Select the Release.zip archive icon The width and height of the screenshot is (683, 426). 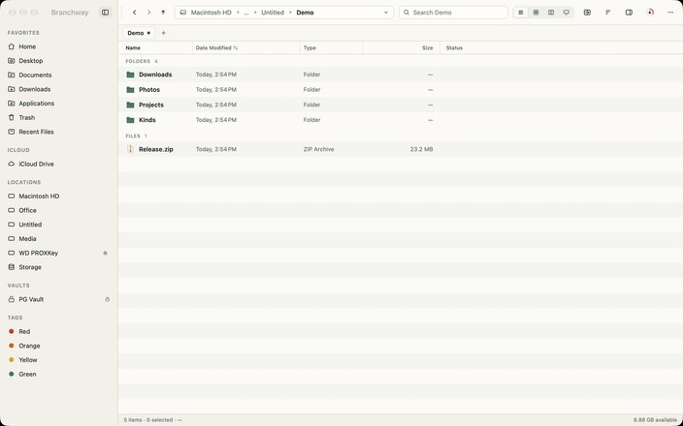(x=130, y=149)
